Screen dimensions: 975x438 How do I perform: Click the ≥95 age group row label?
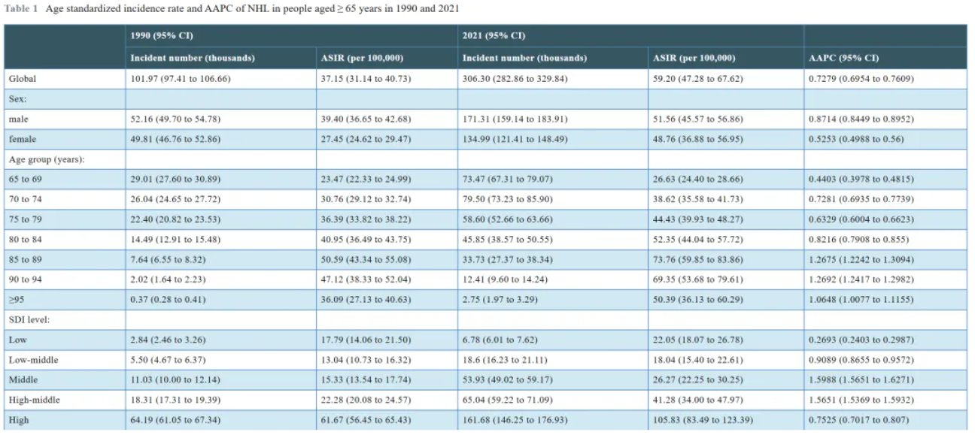click(17, 300)
